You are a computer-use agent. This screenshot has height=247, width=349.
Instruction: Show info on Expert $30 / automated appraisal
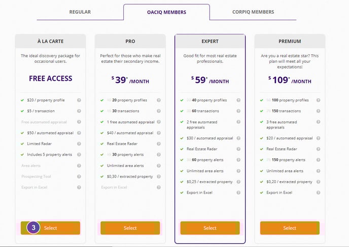click(x=238, y=138)
